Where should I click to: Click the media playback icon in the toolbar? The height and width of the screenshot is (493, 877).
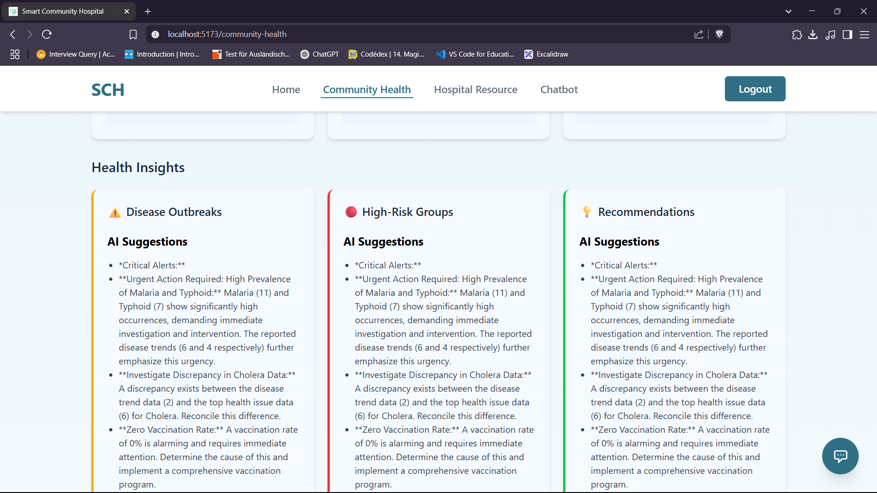tap(830, 34)
